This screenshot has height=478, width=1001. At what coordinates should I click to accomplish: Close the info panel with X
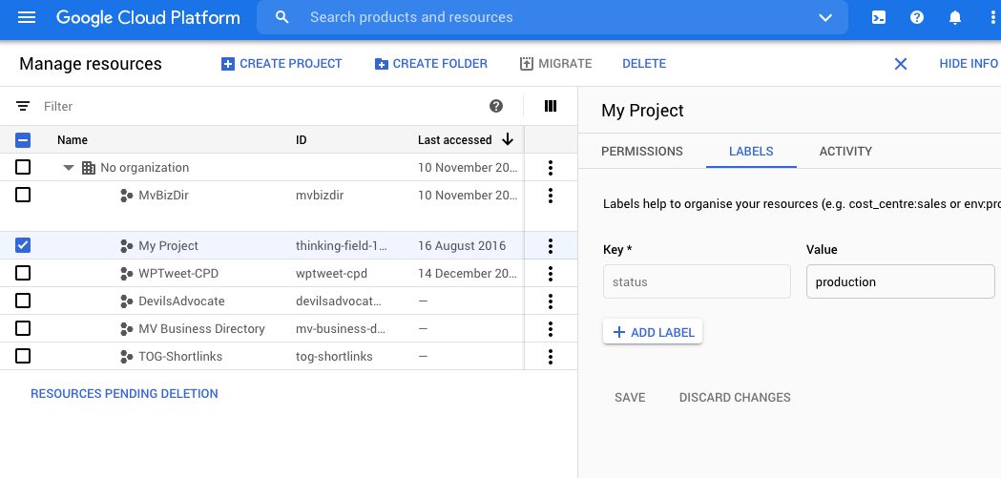[x=900, y=64]
